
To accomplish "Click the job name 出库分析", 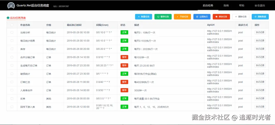I will point(25,33).
